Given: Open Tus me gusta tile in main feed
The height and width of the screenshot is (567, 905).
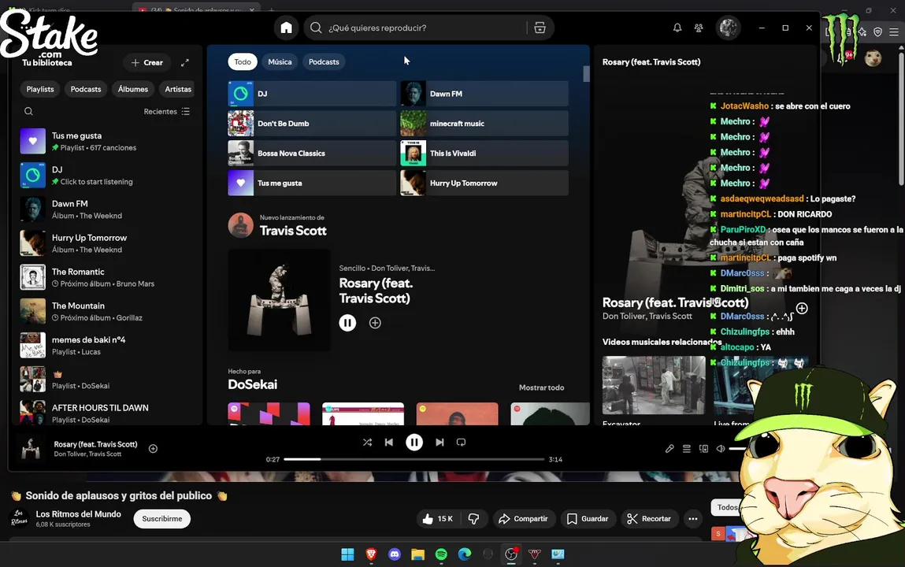Looking at the screenshot, I should point(312,183).
